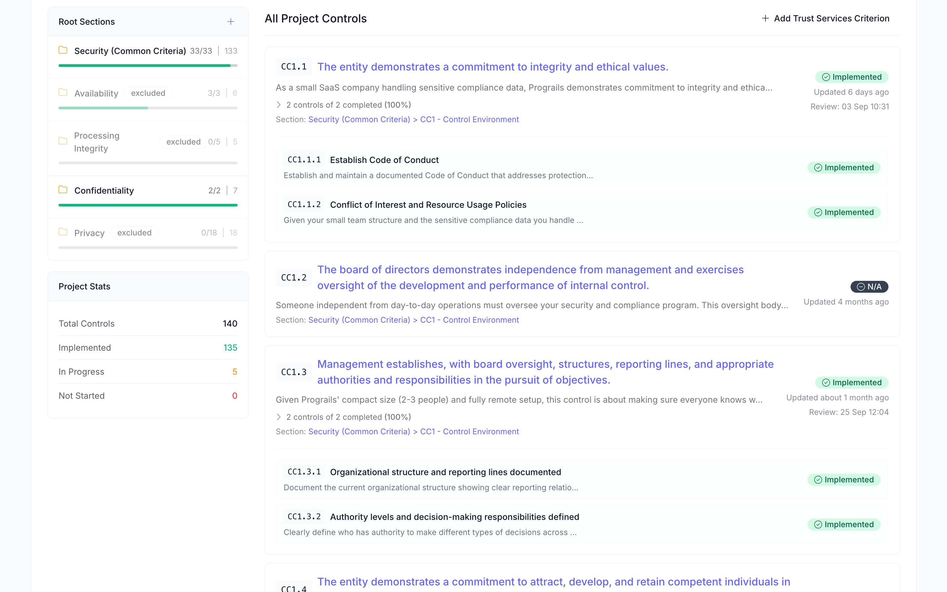Click the Implemented status badge on CC1.1
947x592 pixels.
852,77
